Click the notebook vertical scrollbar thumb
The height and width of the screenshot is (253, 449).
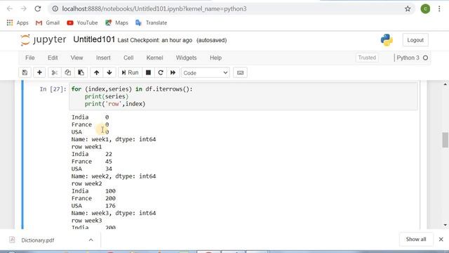[445, 140]
